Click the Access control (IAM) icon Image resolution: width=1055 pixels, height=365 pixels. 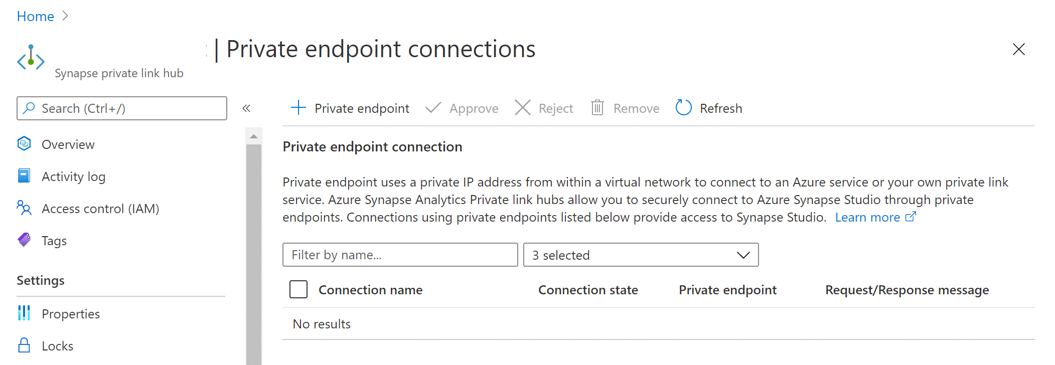pos(24,208)
